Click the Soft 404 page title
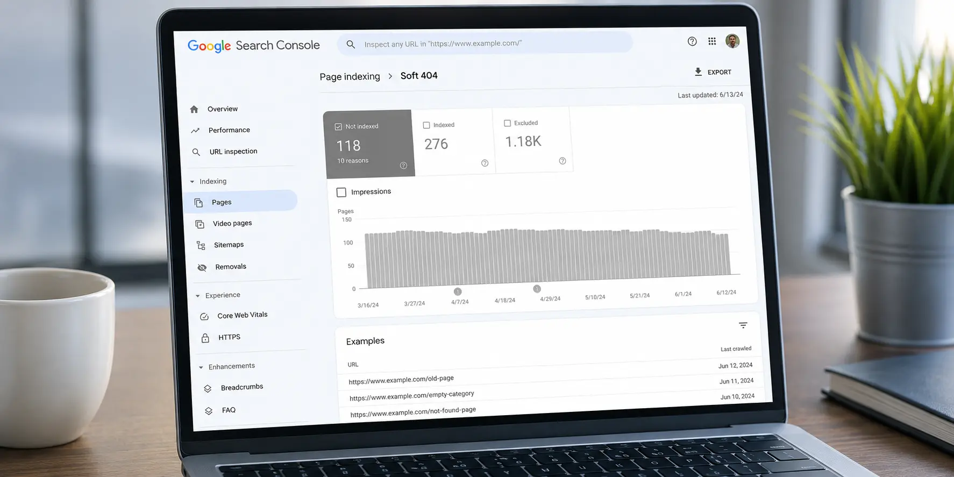The image size is (954, 477). [x=419, y=76]
